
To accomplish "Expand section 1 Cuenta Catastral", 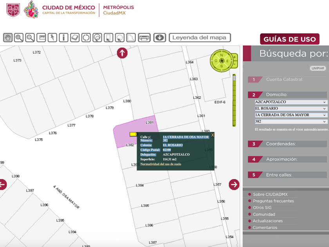I will pos(287,79).
